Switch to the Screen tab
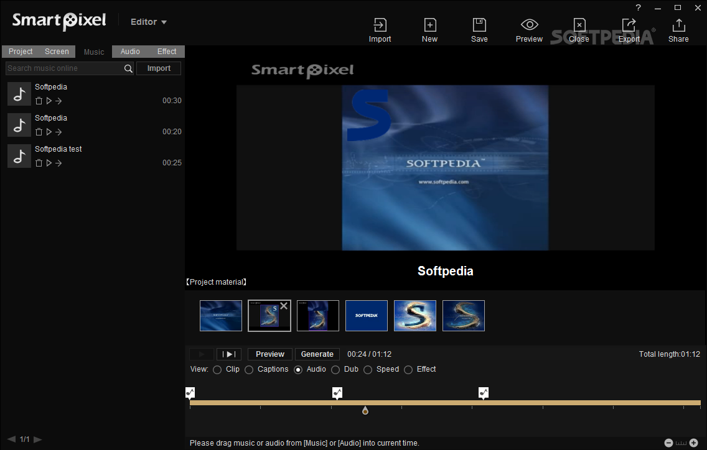 tap(57, 52)
